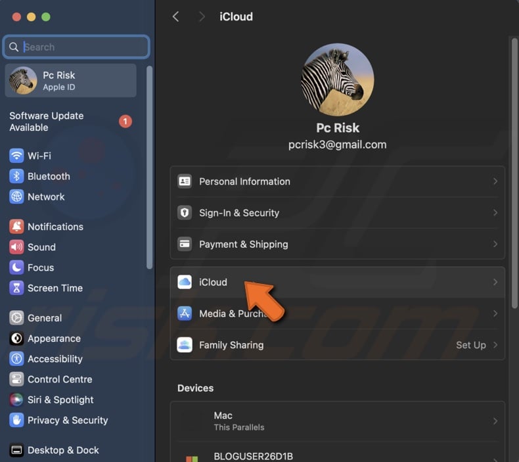Open the Network globe icon
Viewport: 519px width, 462px height.
pyautogui.click(x=16, y=196)
